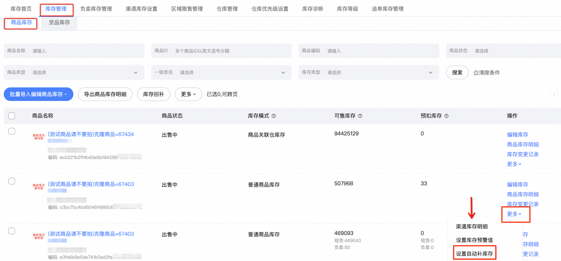The width and height of the screenshot is (561, 261).
Task: Click the 导出商品库存明细 button
Action: pos(105,94)
